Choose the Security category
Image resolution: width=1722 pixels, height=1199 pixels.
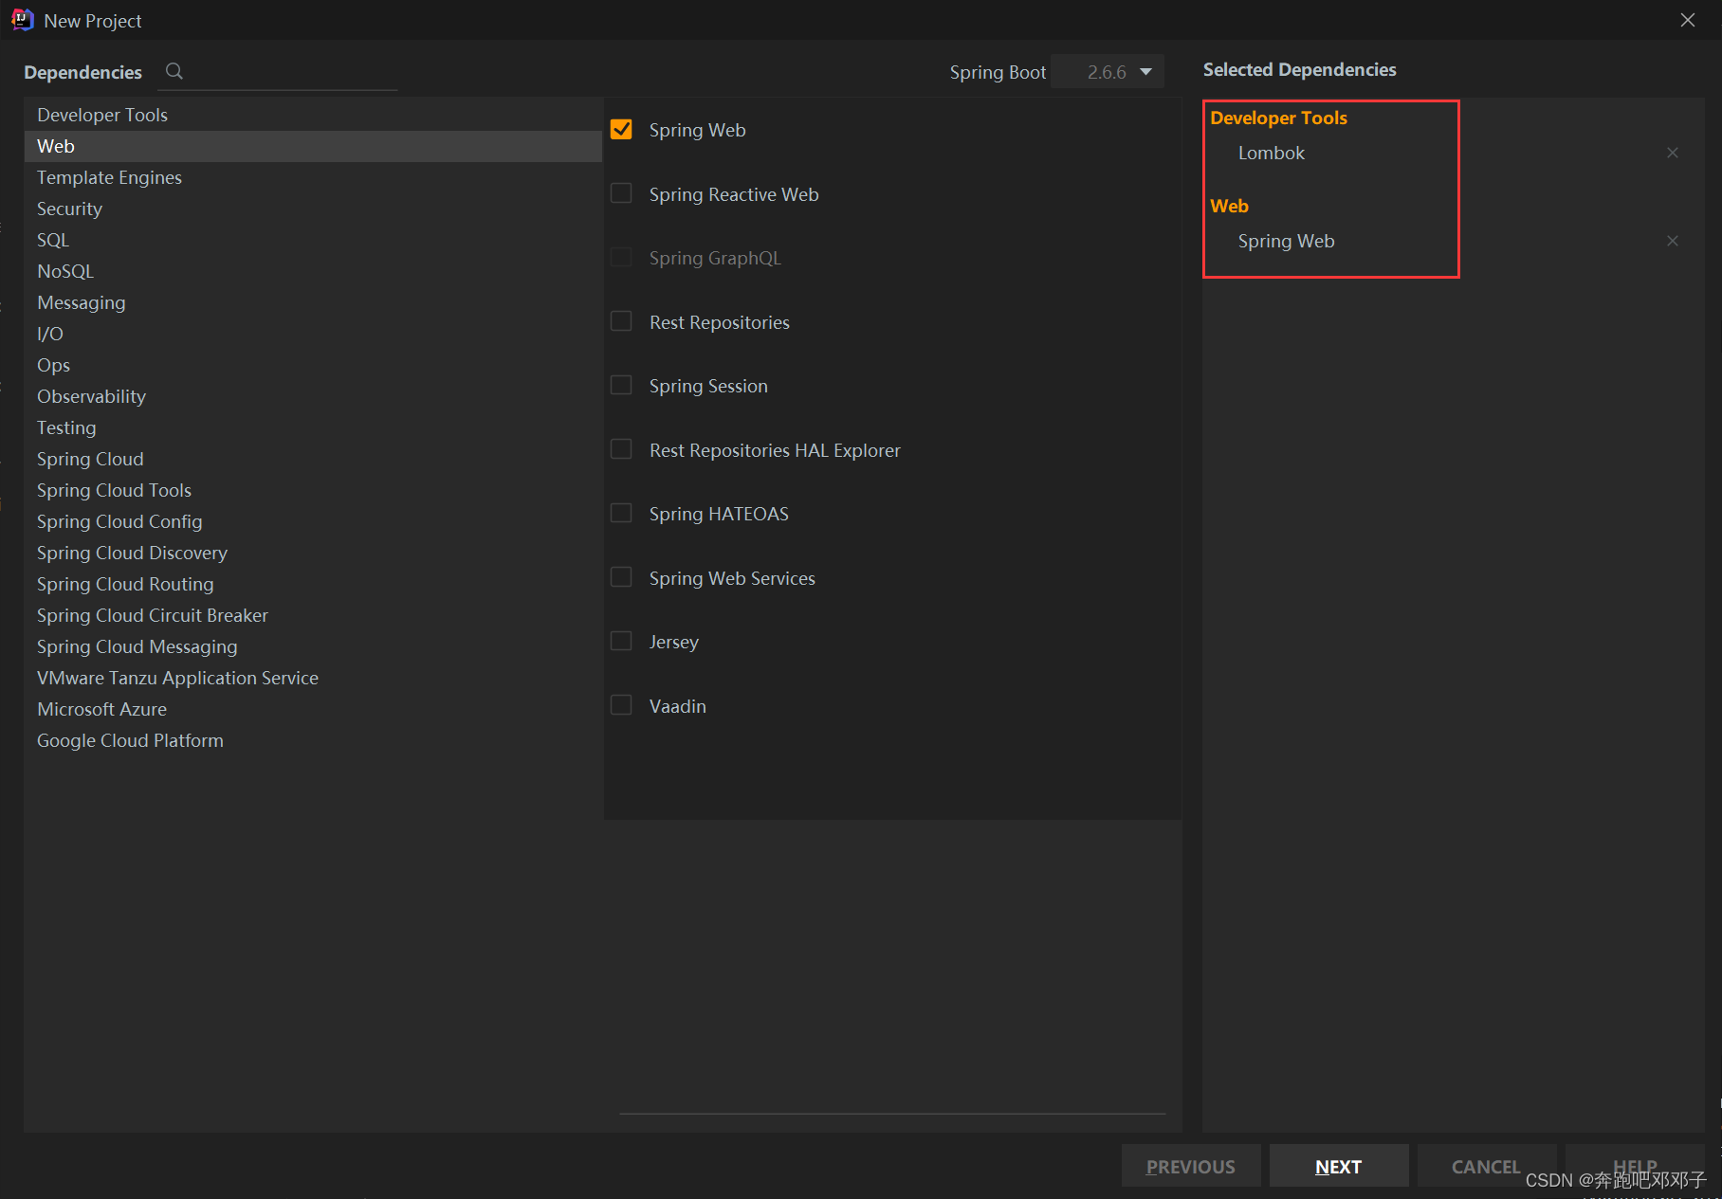(313, 209)
